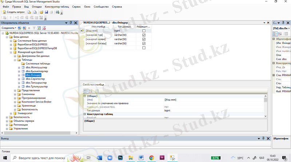Open the Файл menu

pos(6,7)
